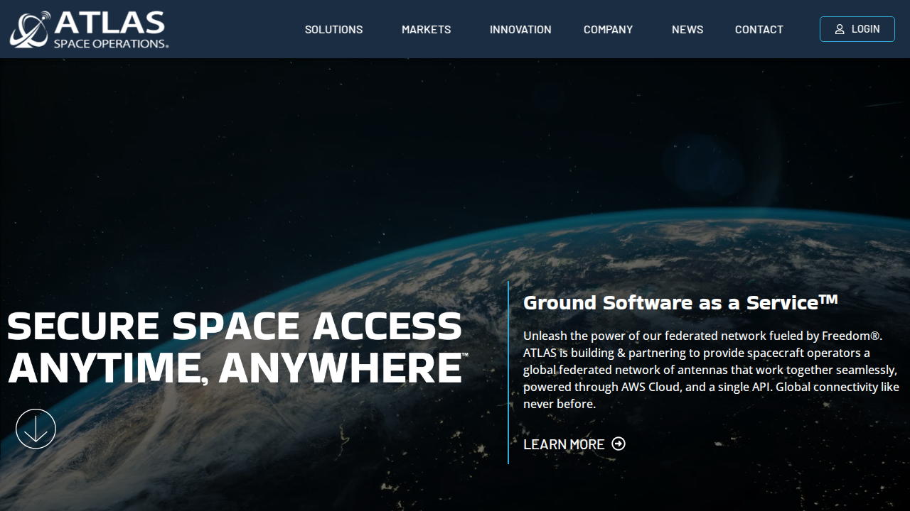Follow the Learn More link
Image resolution: width=910 pixels, height=511 pixels.
tap(574, 444)
